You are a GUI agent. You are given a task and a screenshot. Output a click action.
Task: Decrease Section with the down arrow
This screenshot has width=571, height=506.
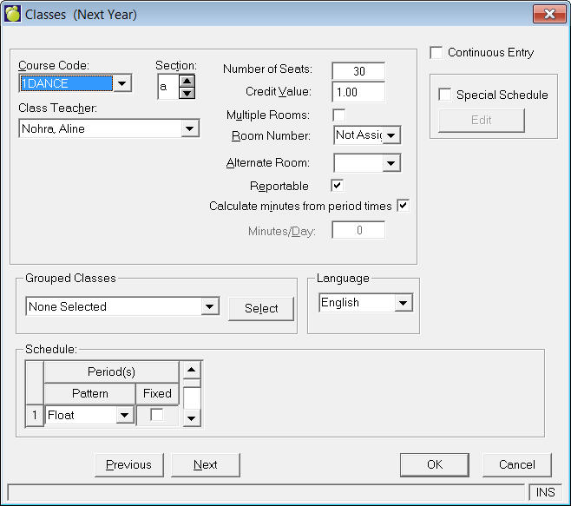point(187,94)
